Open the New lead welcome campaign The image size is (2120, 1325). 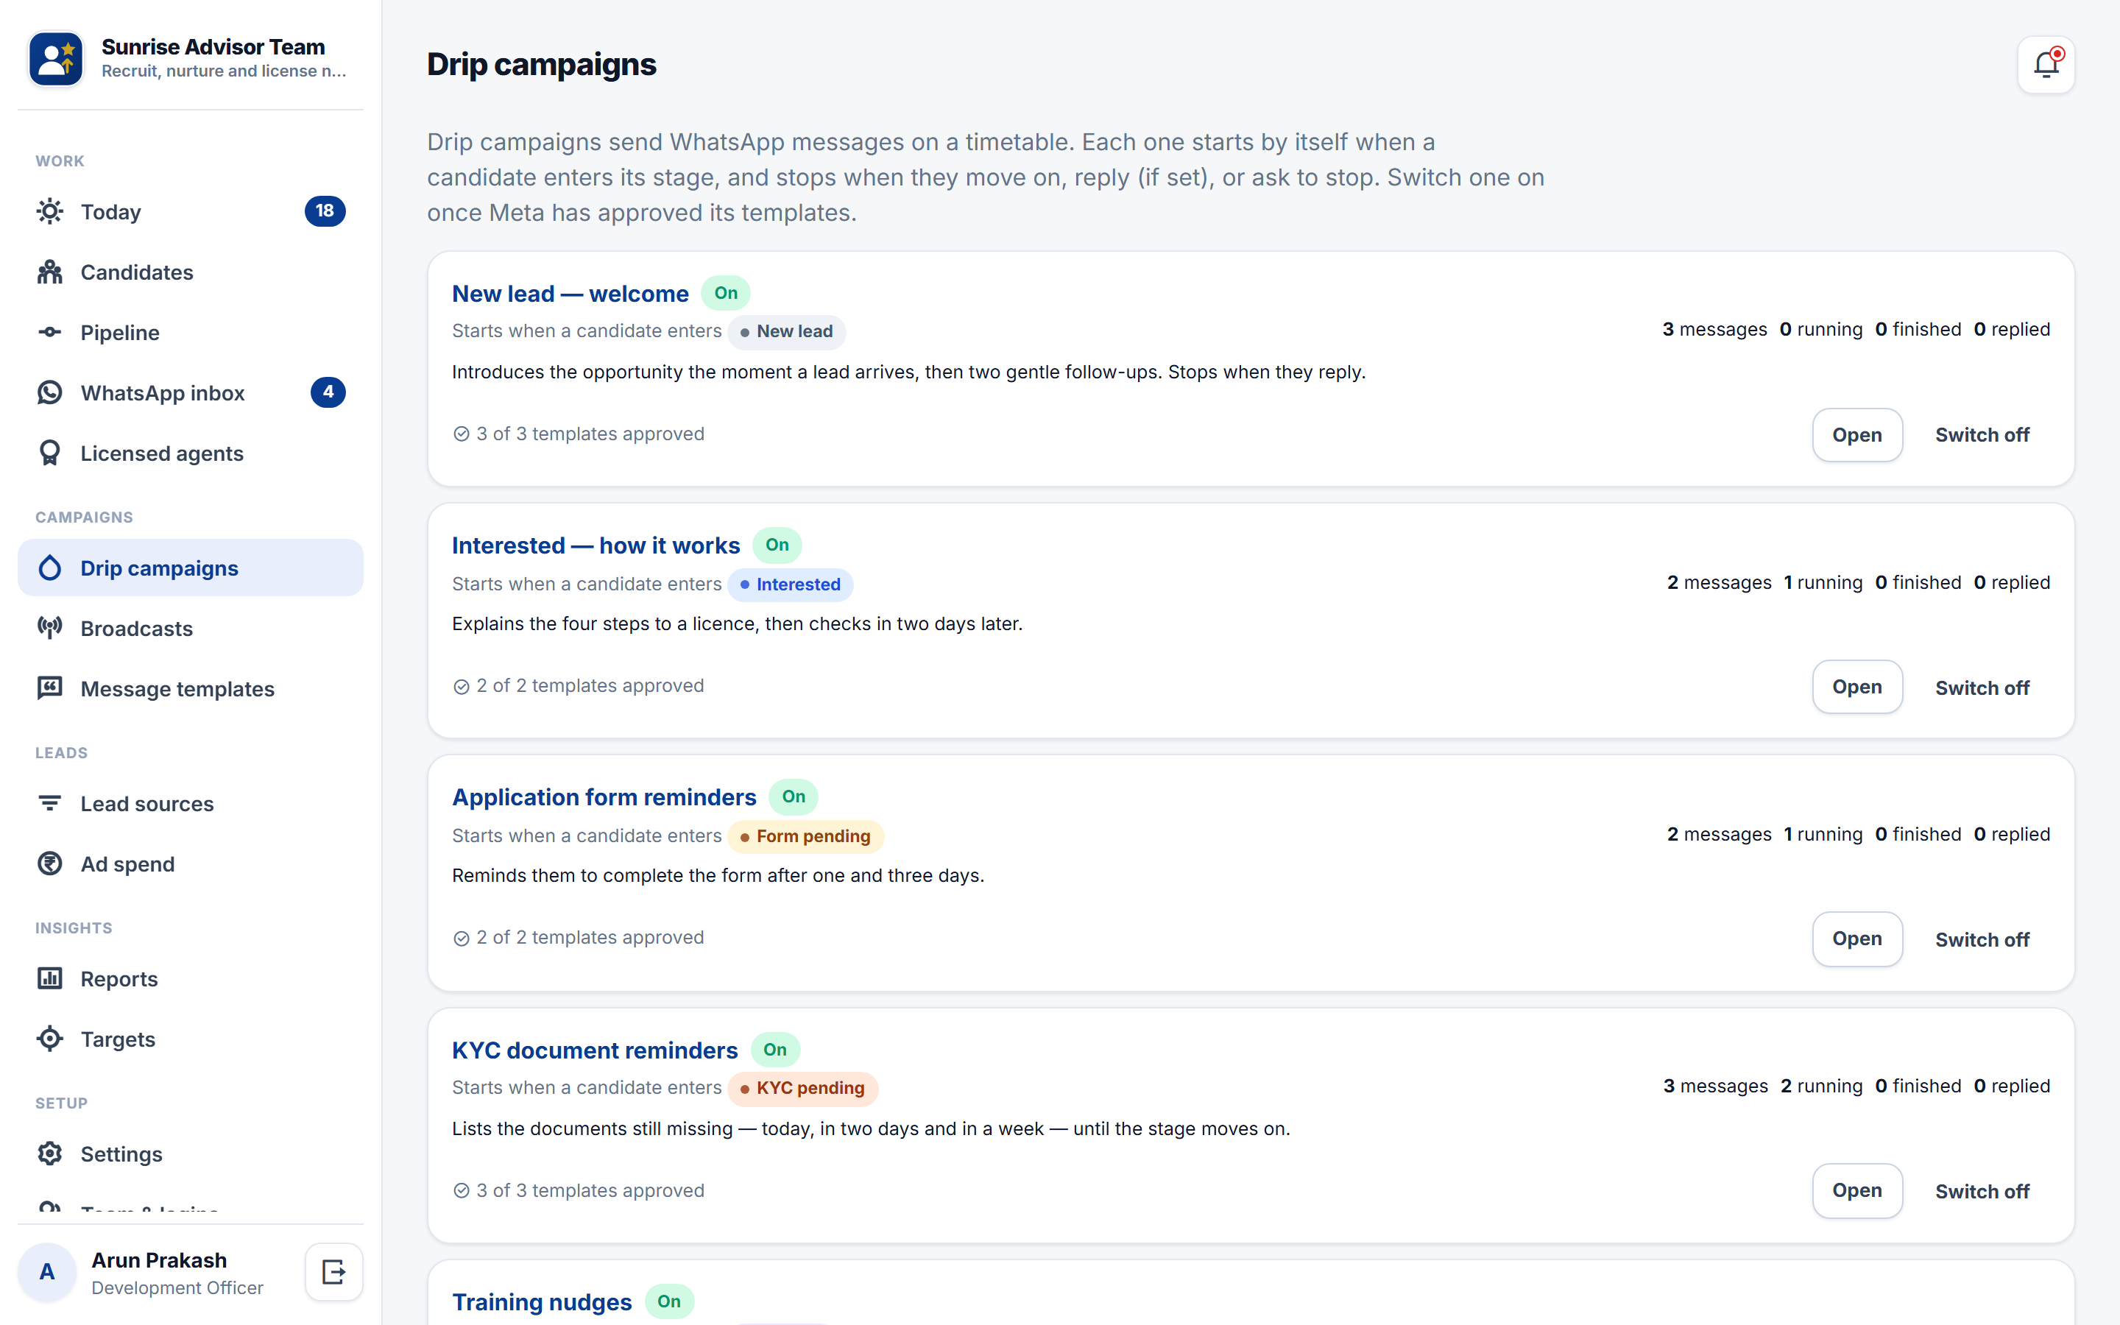(x=1857, y=434)
